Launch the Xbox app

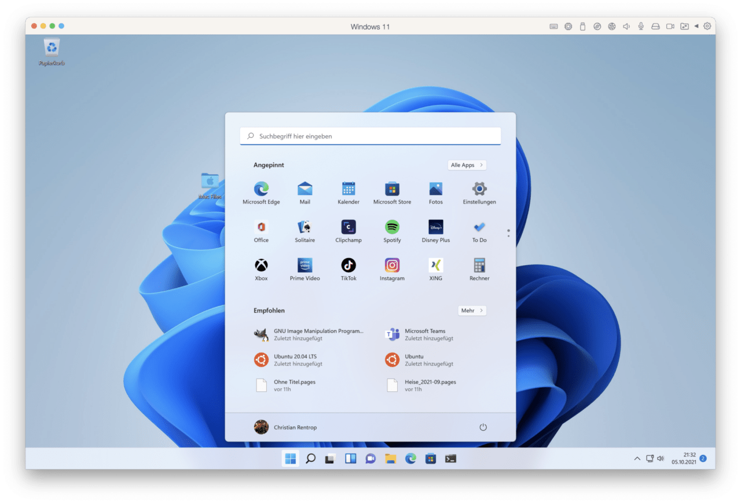[261, 269]
